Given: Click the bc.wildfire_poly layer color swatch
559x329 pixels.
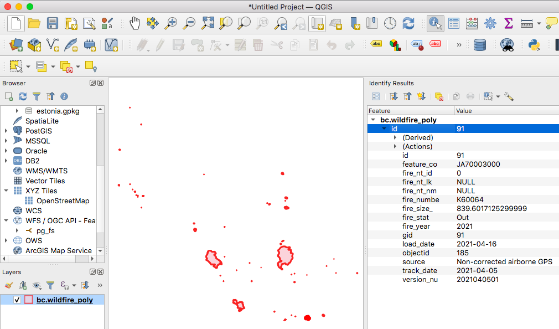Looking at the screenshot, I should pos(29,300).
